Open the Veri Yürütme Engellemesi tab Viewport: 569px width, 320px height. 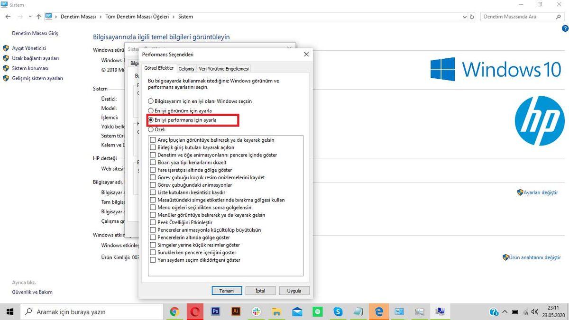(224, 68)
